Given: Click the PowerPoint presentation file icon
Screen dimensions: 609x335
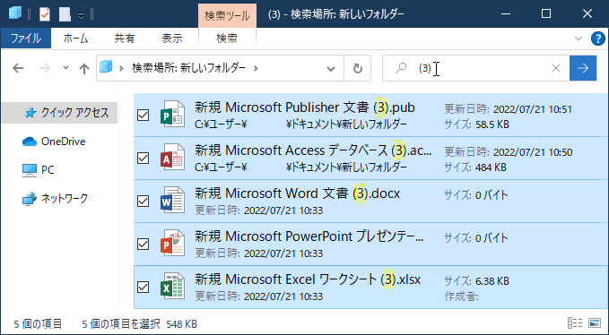Looking at the screenshot, I should coord(172,243).
